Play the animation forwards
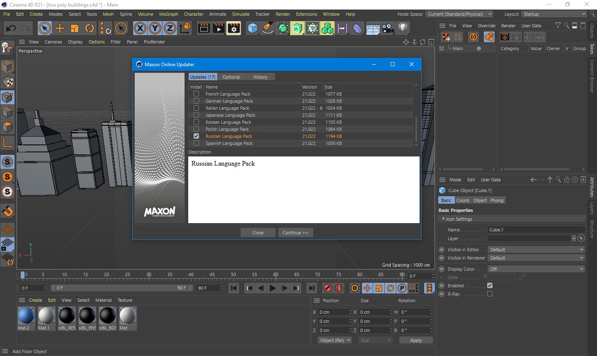The height and width of the screenshot is (356, 597). pos(272,288)
